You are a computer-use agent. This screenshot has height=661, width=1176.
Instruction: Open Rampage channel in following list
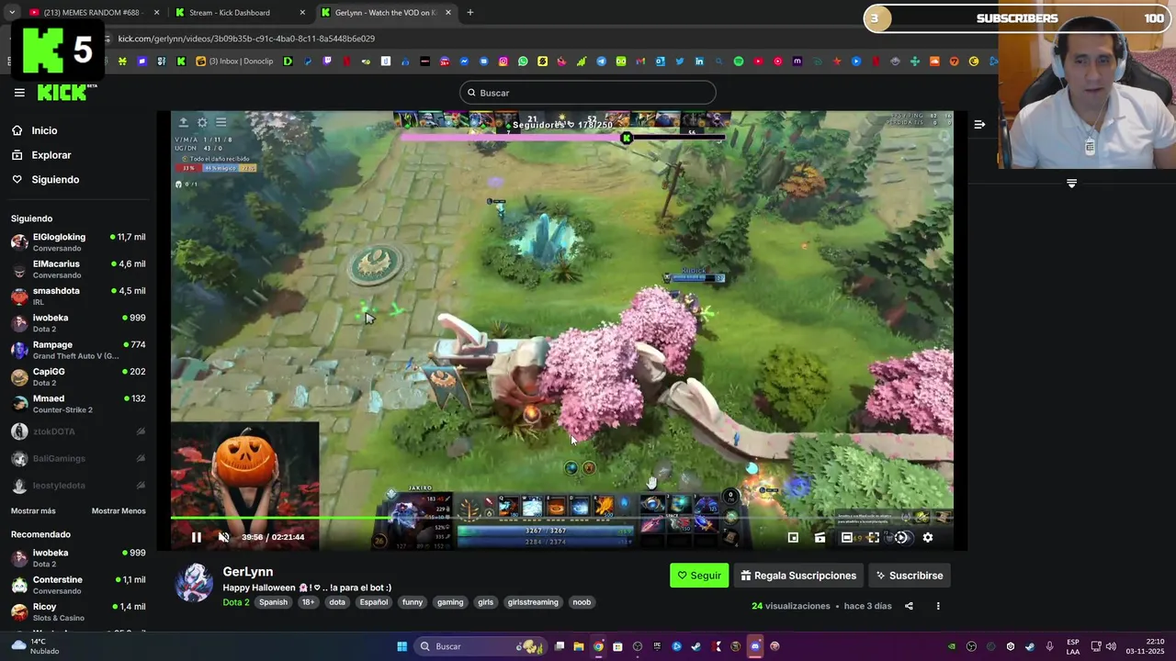[x=78, y=350]
